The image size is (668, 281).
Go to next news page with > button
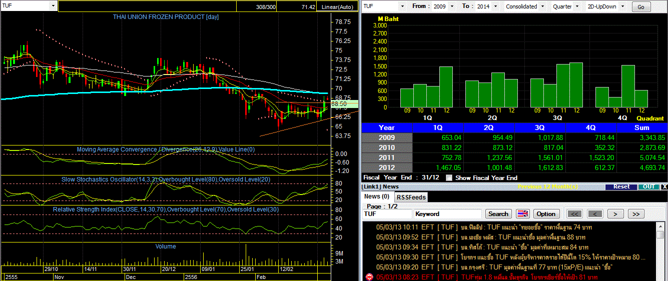615,213
